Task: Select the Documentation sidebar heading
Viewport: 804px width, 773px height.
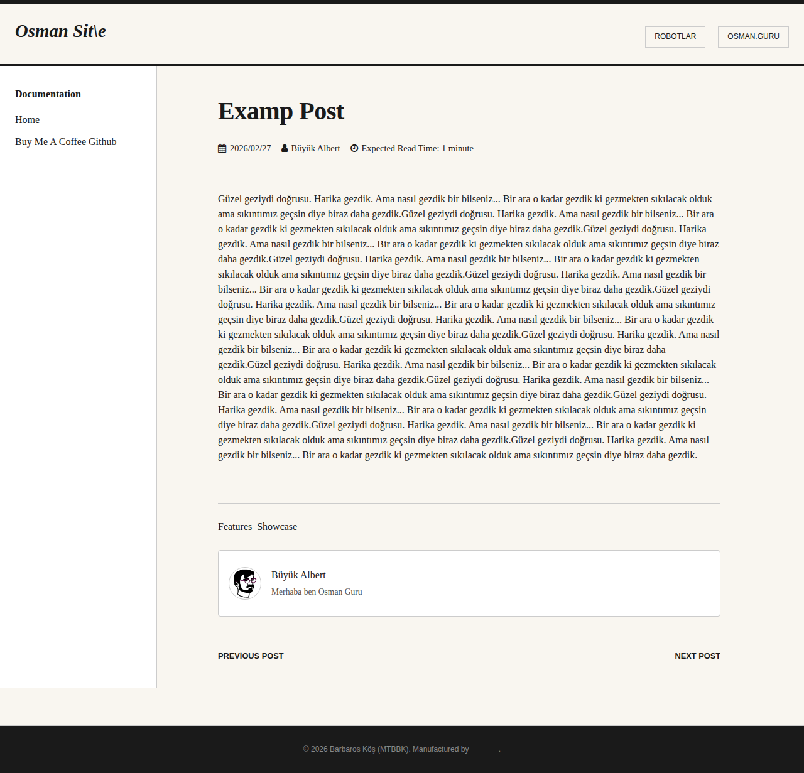Action: (48, 94)
